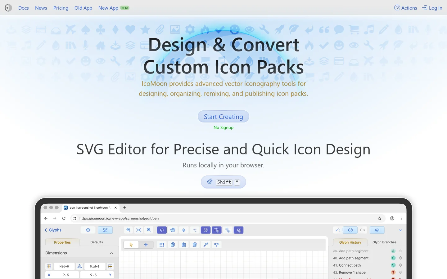Toggle the history clock button

[350, 230]
